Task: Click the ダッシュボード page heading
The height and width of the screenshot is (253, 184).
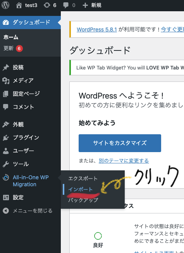Action: (100, 50)
